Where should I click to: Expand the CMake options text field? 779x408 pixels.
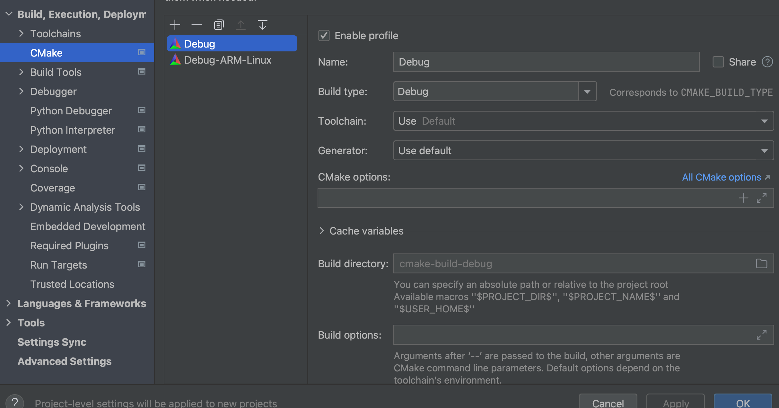pyautogui.click(x=761, y=198)
